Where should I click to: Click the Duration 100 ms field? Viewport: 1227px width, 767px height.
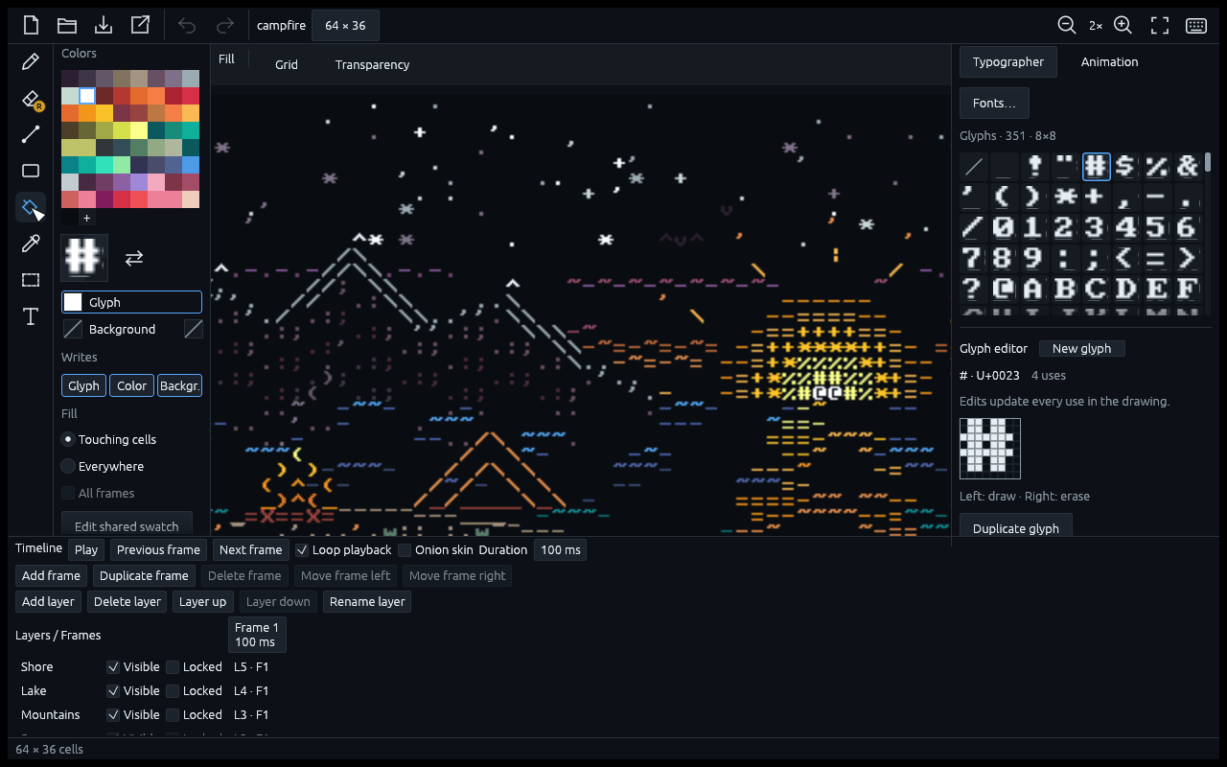[560, 549]
